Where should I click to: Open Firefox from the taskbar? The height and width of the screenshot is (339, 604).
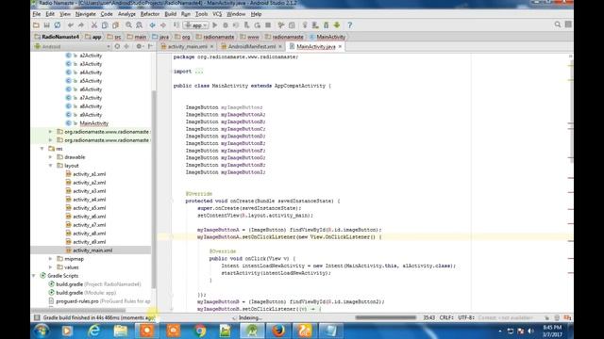pos(278,331)
